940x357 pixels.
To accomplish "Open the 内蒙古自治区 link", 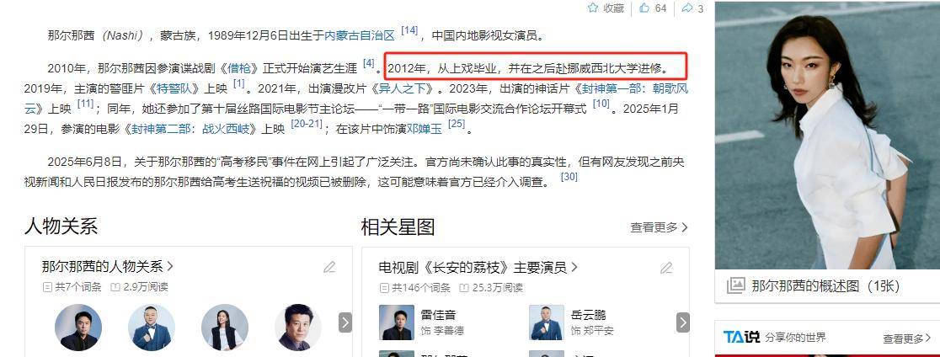I will tap(359, 35).
